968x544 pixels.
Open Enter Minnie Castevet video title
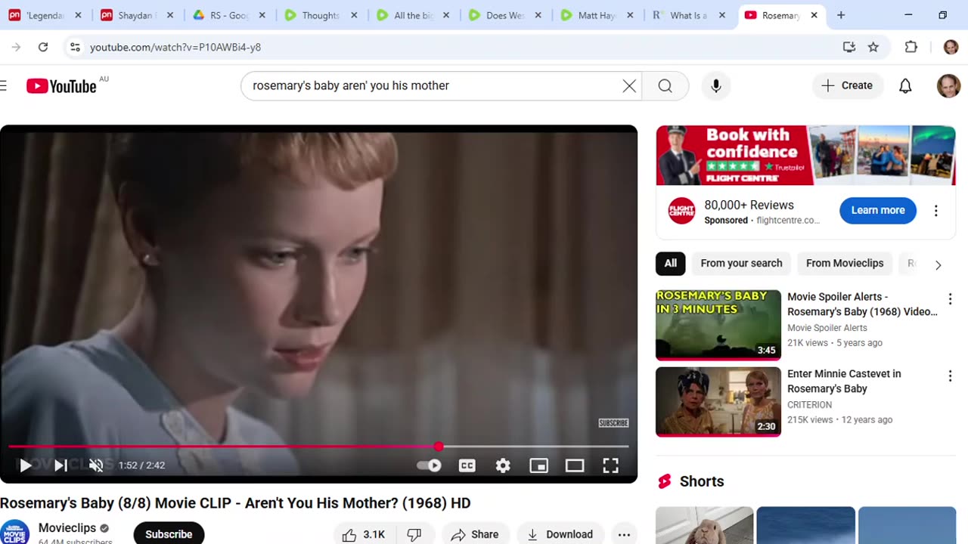[x=844, y=381]
